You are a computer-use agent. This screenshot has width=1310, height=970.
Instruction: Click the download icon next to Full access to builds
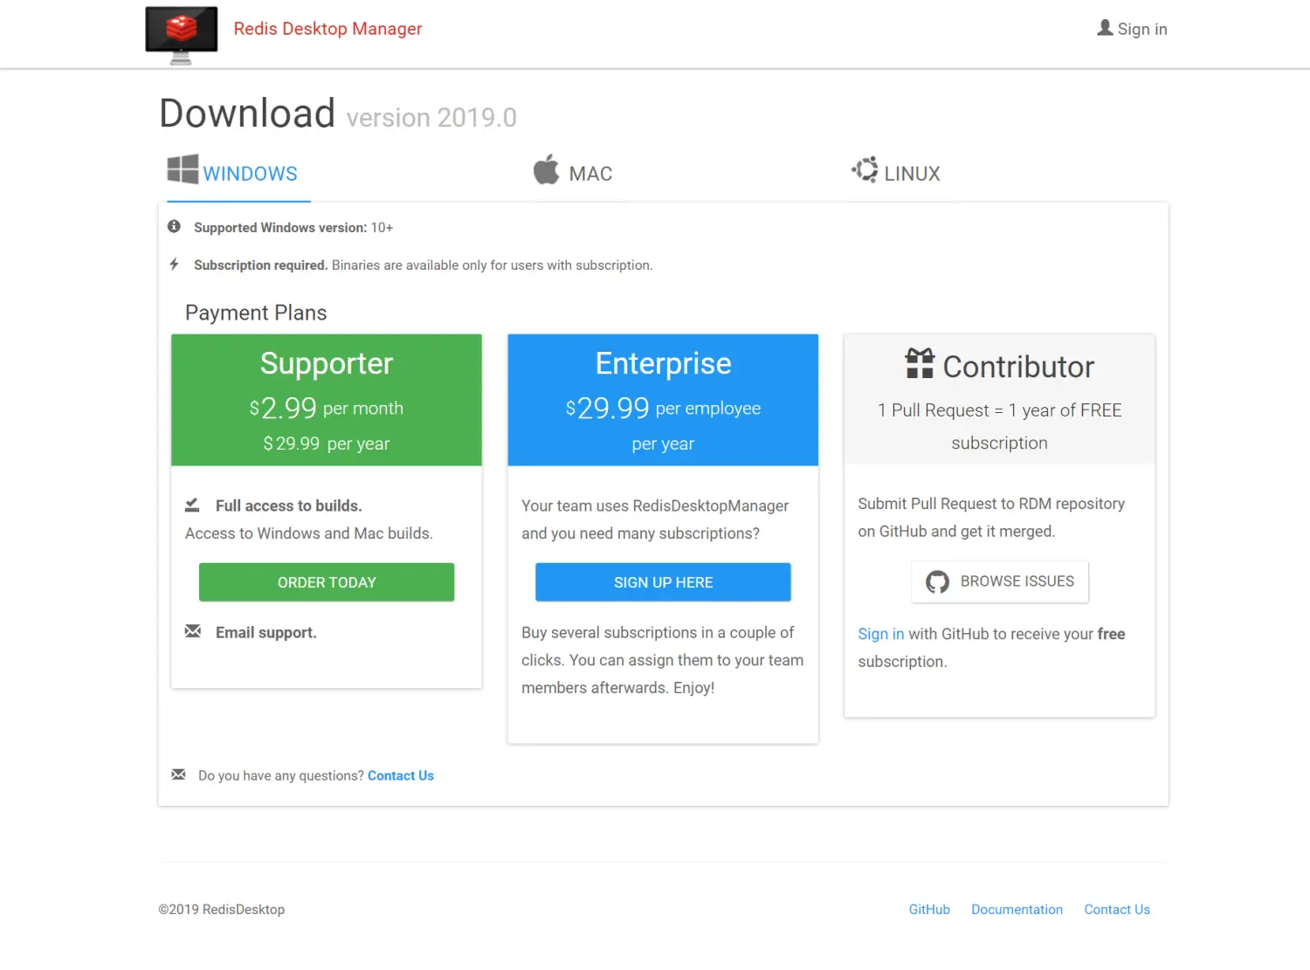(192, 505)
